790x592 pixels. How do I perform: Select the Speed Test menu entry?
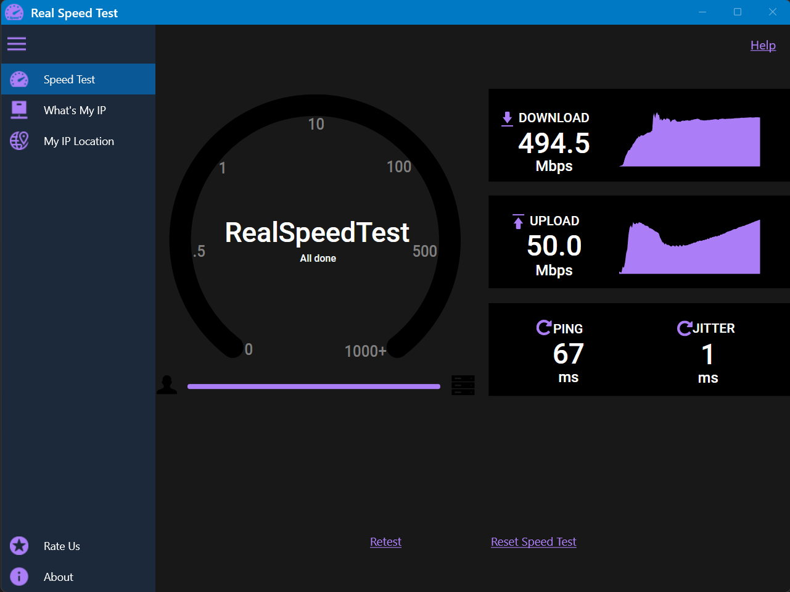click(x=69, y=79)
